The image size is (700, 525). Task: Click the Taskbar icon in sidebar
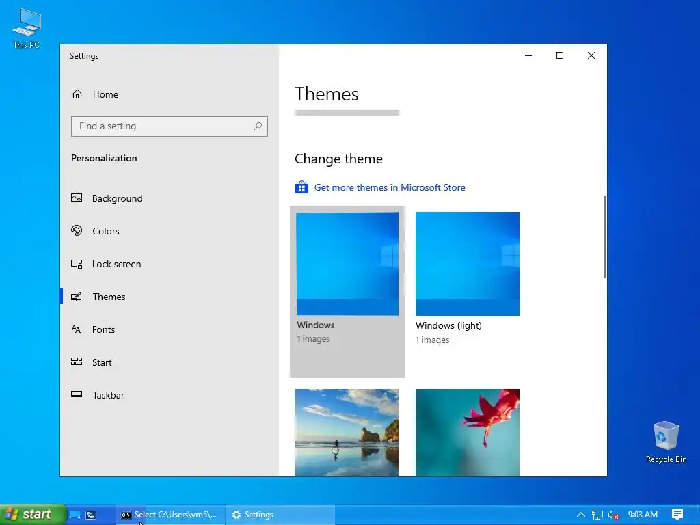click(x=77, y=394)
